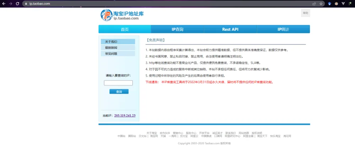Open the cartoon face extension icon
355x153 pixels.
(337, 4)
